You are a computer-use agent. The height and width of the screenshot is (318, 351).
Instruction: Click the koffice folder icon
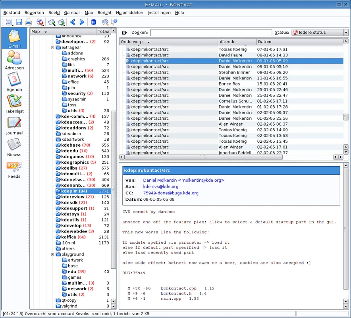point(58,237)
